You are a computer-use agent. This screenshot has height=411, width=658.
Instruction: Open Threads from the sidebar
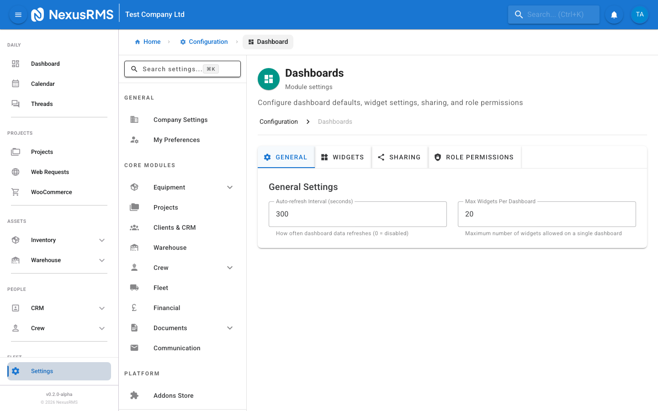click(16, 104)
